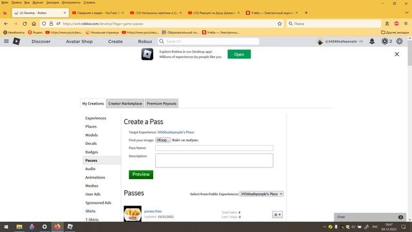Select Experiences in the sidebar

[x=96, y=118]
